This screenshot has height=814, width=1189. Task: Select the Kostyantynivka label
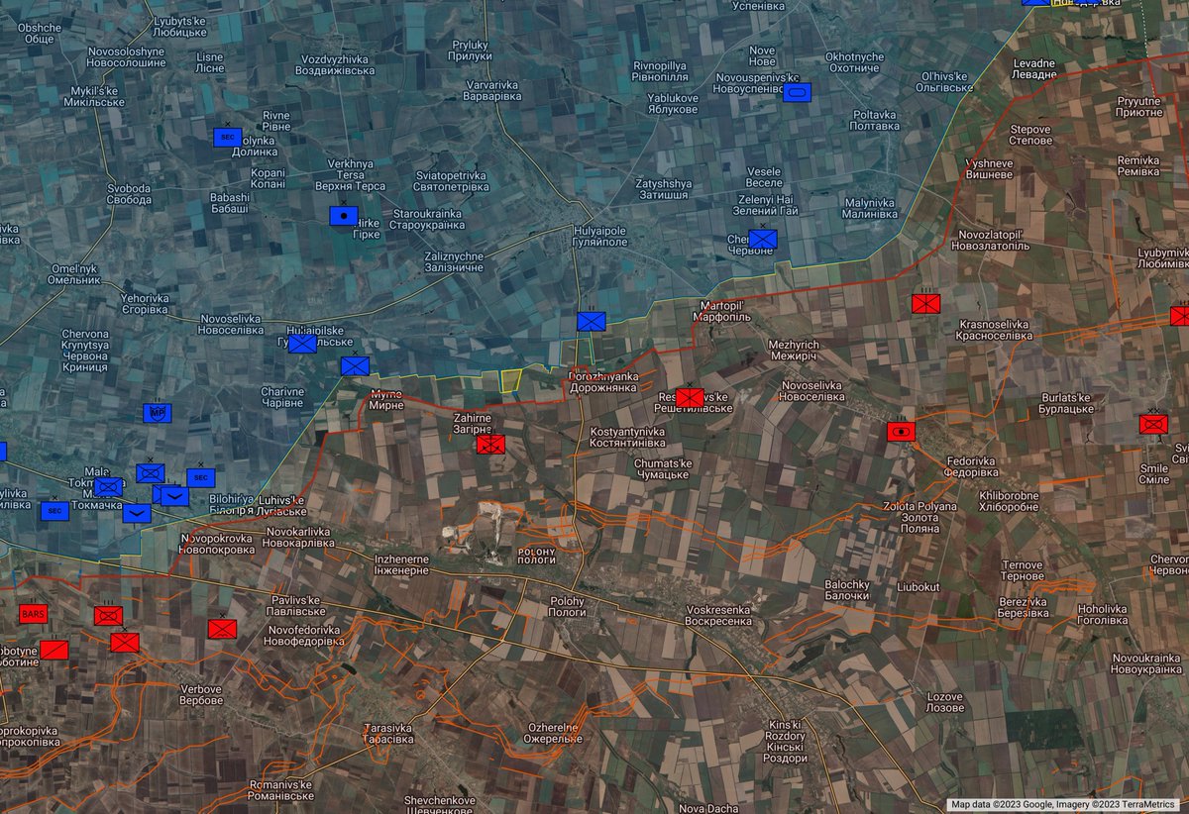point(627,438)
